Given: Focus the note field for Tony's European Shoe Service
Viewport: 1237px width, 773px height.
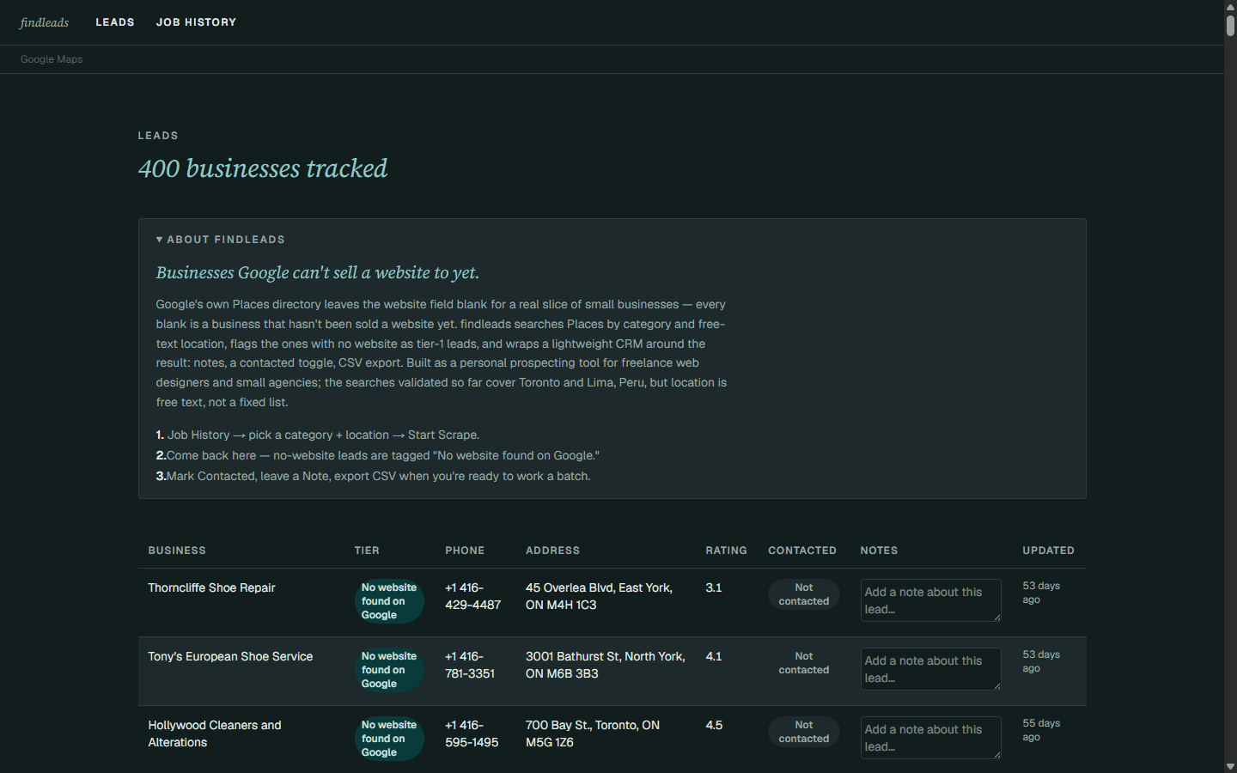Looking at the screenshot, I should pos(931,669).
